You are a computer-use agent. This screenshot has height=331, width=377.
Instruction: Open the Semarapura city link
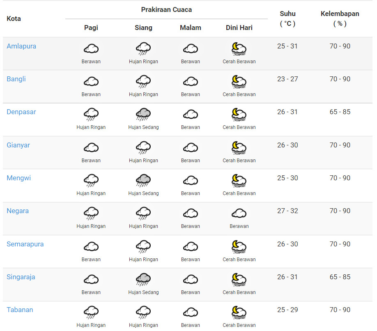click(25, 244)
